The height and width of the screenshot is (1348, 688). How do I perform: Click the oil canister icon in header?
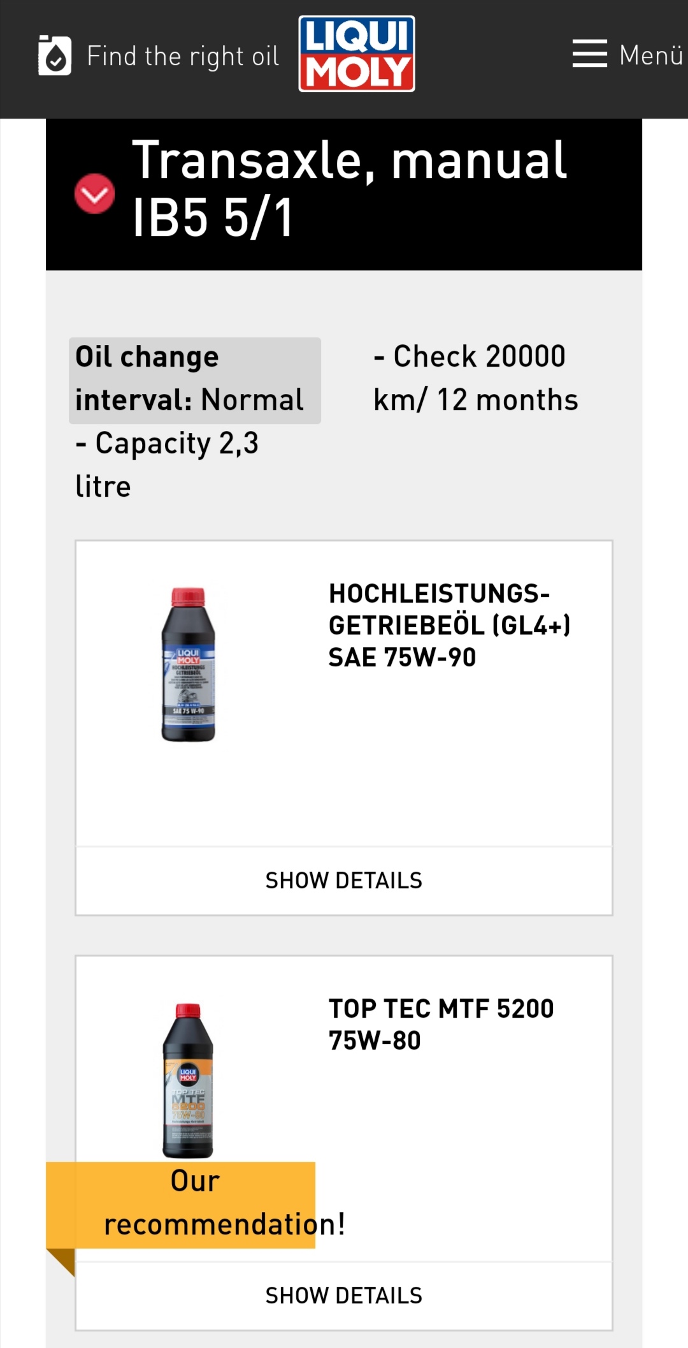pos(55,55)
